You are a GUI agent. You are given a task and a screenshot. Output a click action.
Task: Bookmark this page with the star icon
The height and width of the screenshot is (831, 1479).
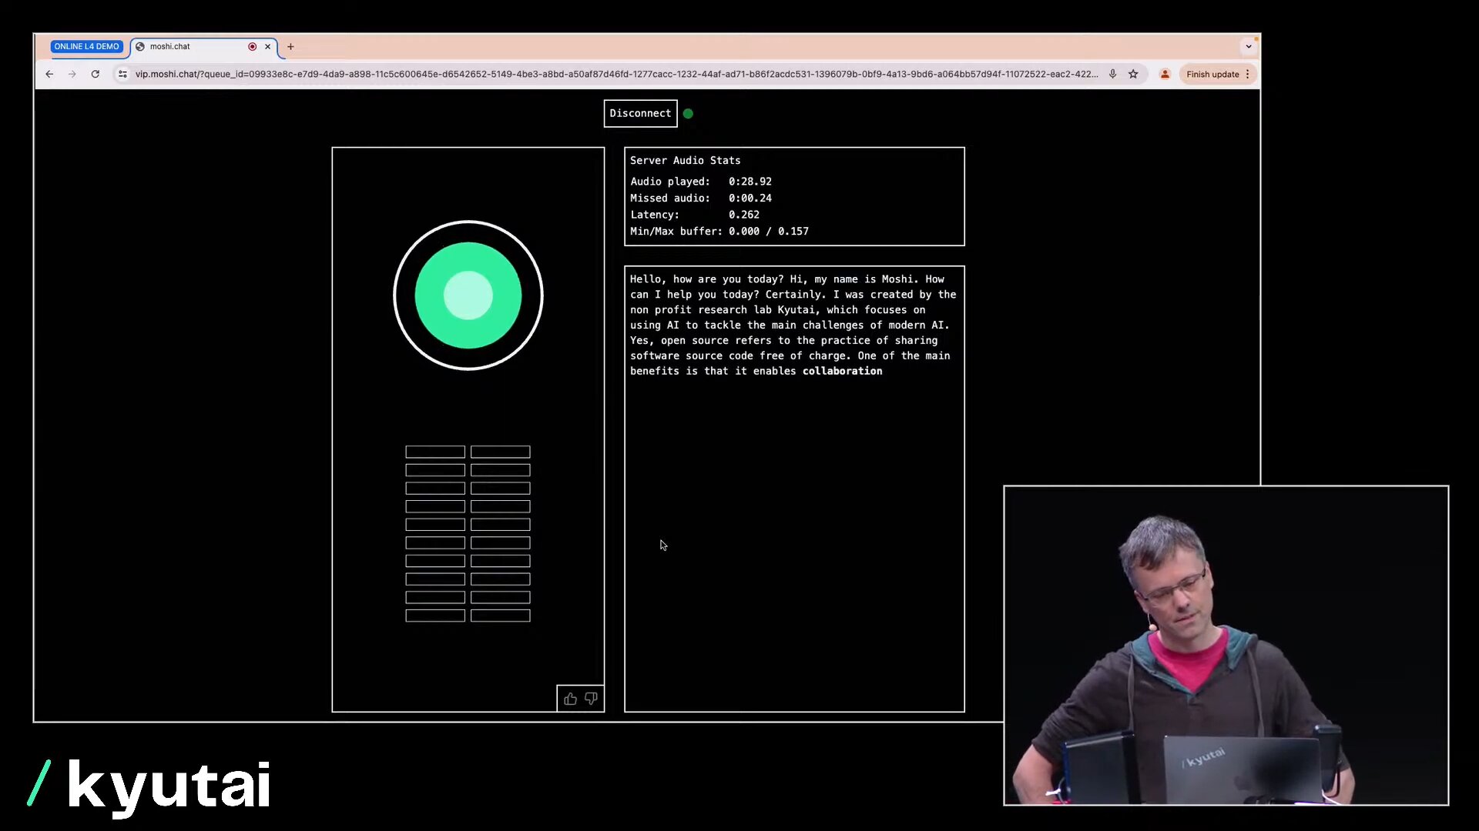coord(1133,74)
